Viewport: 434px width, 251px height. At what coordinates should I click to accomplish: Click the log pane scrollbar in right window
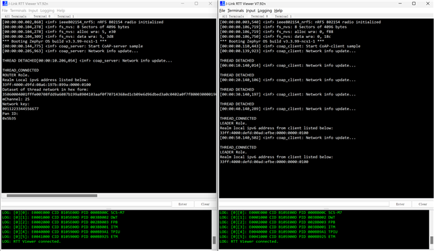(x=431, y=240)
